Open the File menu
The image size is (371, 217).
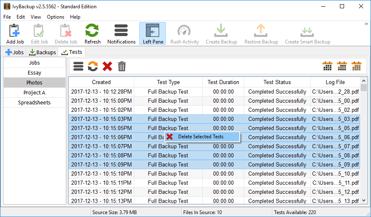click(x=7, y=17)
